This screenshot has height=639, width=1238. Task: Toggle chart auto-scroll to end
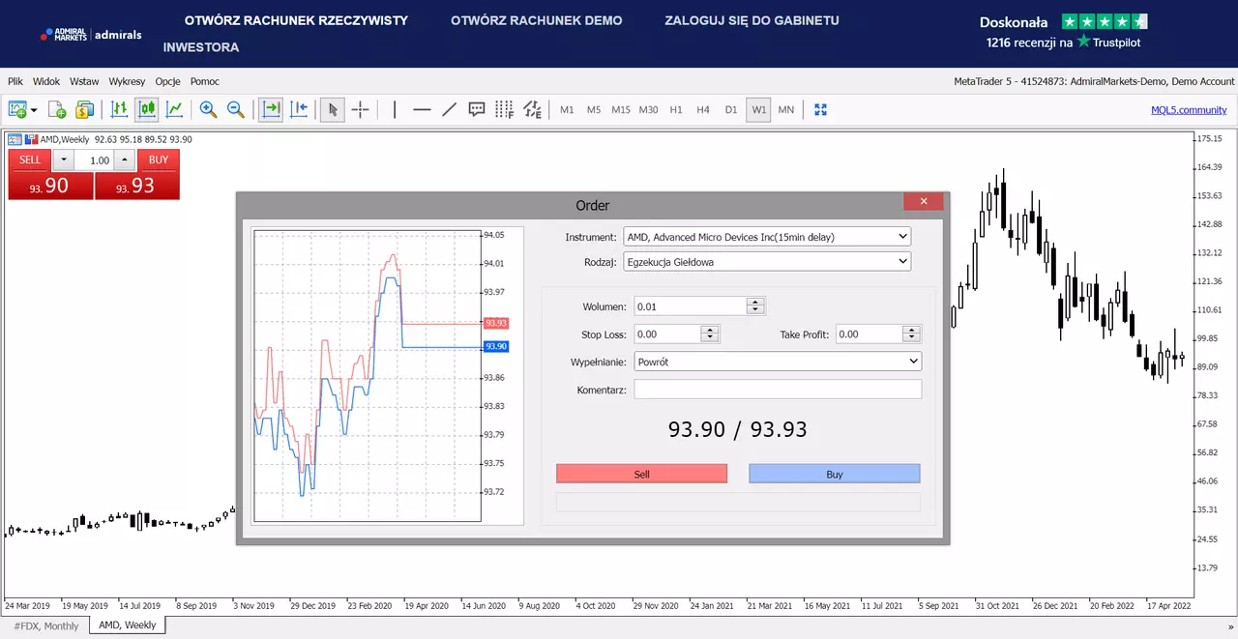pyautogui.click(x=271, y=109)
